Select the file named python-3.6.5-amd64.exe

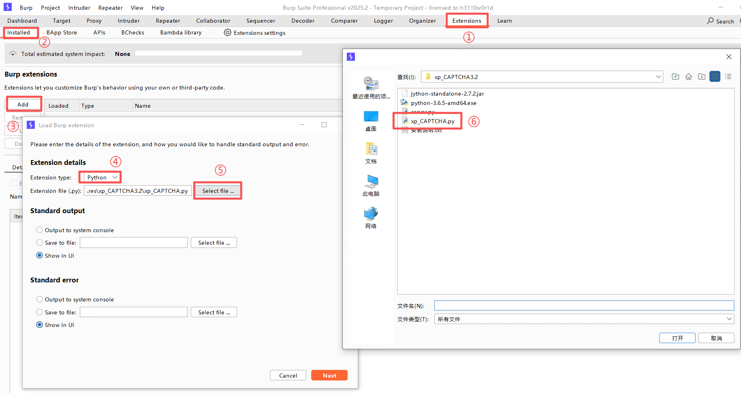pyautogui.click(x=444, y=103)
